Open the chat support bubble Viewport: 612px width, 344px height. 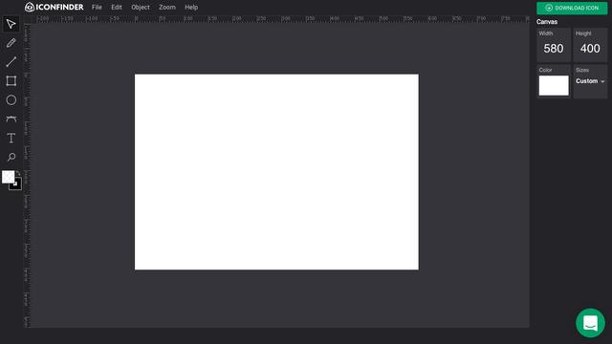pyautogui.click(x=590, y=323)
